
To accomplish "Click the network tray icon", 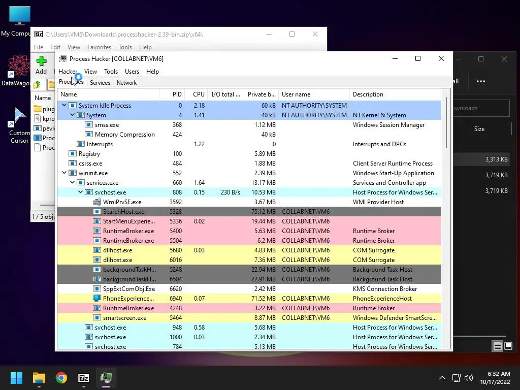I will tap(457, 378).
